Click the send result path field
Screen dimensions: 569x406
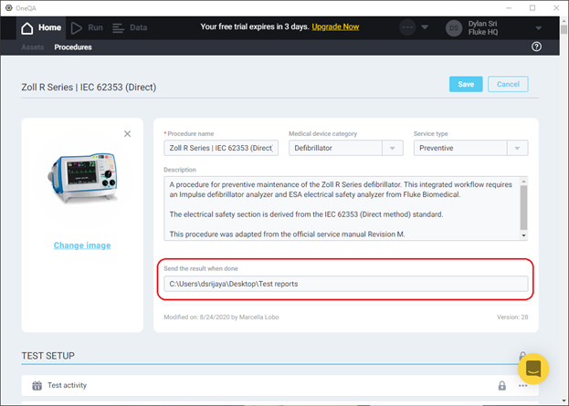coord(345,284)
